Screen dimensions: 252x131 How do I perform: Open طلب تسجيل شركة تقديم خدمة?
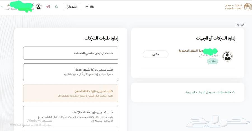(71, 72)
